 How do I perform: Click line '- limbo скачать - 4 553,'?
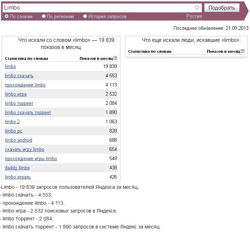tap(26, 195)
